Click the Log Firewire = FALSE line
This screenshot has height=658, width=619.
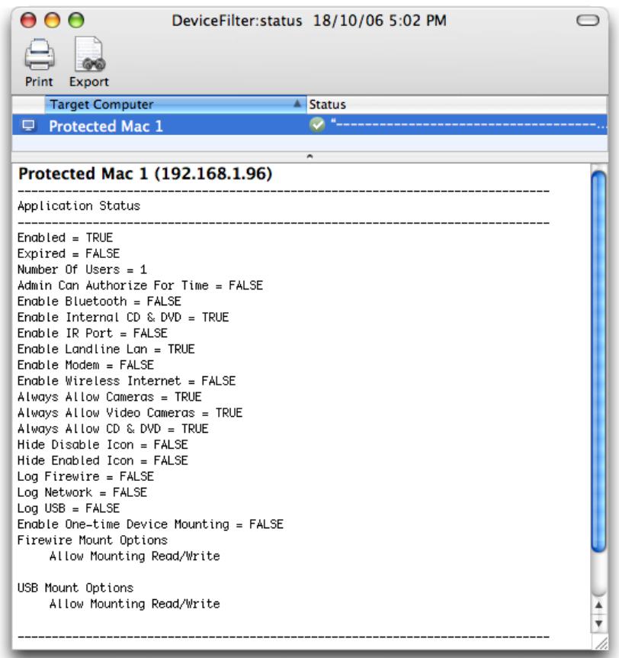tap(85, 477)
